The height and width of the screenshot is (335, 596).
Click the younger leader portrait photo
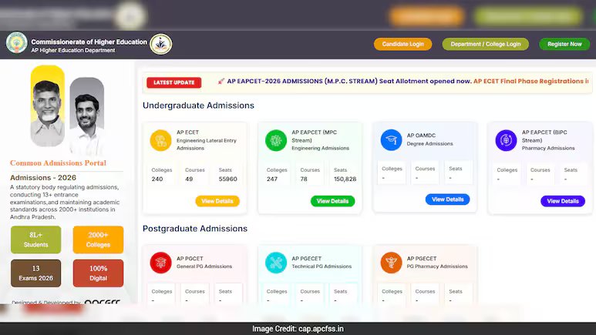point(87,116)
